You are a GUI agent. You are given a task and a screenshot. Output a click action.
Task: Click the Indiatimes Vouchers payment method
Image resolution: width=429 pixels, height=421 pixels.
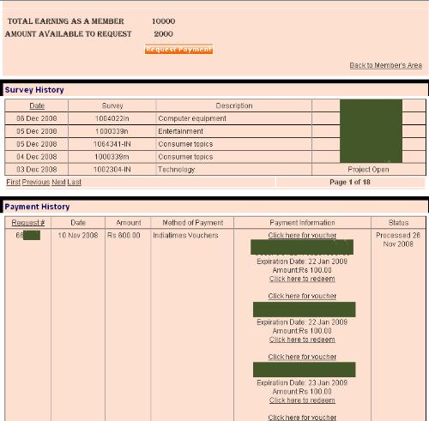[x=185, y=235]
